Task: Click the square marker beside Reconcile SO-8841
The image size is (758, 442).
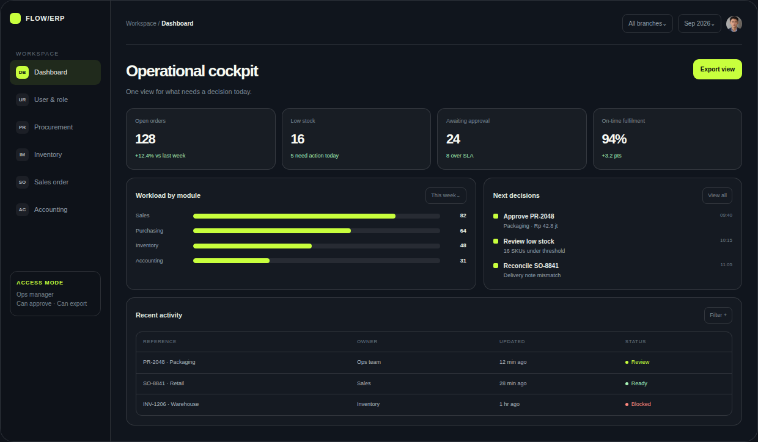Action: (x=496, y=266)
